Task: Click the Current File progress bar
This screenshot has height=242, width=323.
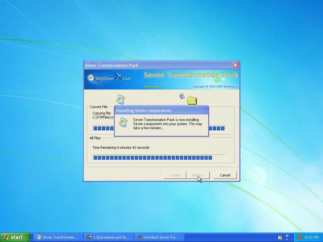Action: 159,129
